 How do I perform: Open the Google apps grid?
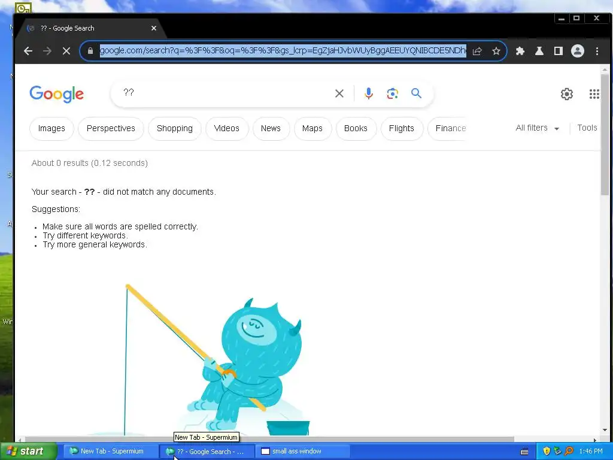tap(594, 94)
